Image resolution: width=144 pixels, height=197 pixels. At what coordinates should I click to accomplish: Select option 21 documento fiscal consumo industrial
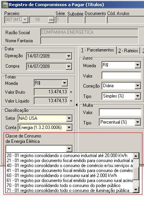(x=70, y=161)
